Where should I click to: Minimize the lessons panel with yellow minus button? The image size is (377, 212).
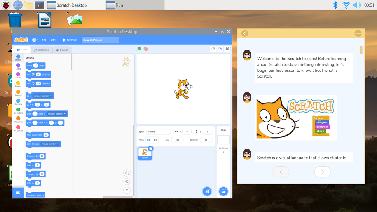358,33
